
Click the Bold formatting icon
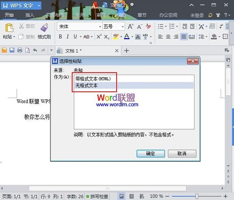coord(60,37)
